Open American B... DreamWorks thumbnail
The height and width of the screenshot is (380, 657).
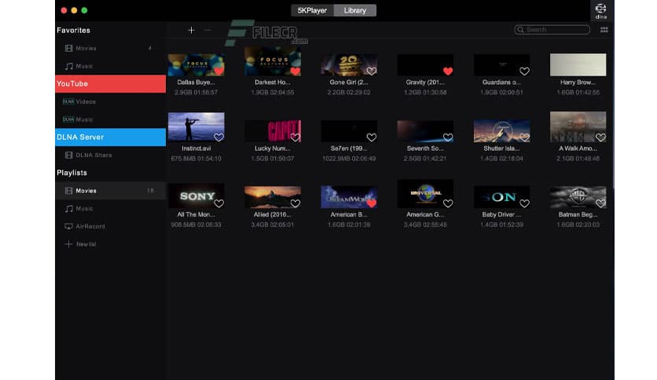tap(349, 197)
